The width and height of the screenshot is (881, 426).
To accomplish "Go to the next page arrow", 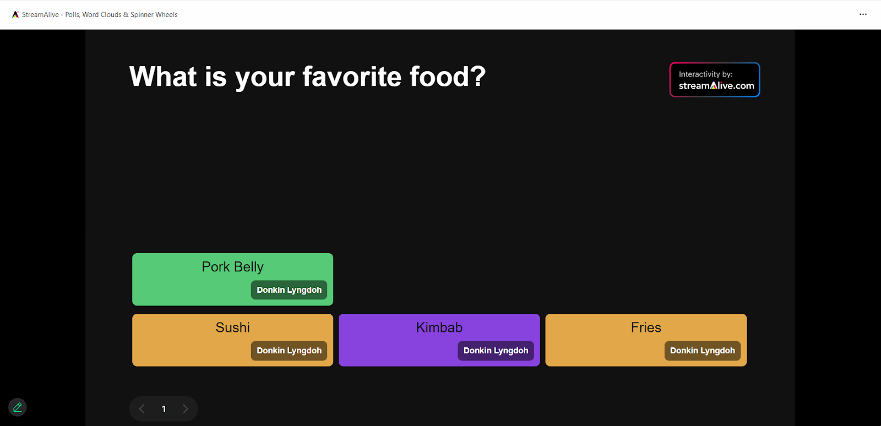I will pyautogui.click(x=186, y=408).
